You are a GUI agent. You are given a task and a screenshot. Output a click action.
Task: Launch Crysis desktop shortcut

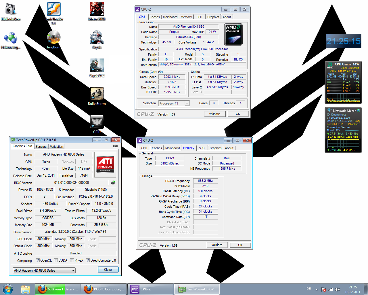pyautogui.click(x=97, y=40)
